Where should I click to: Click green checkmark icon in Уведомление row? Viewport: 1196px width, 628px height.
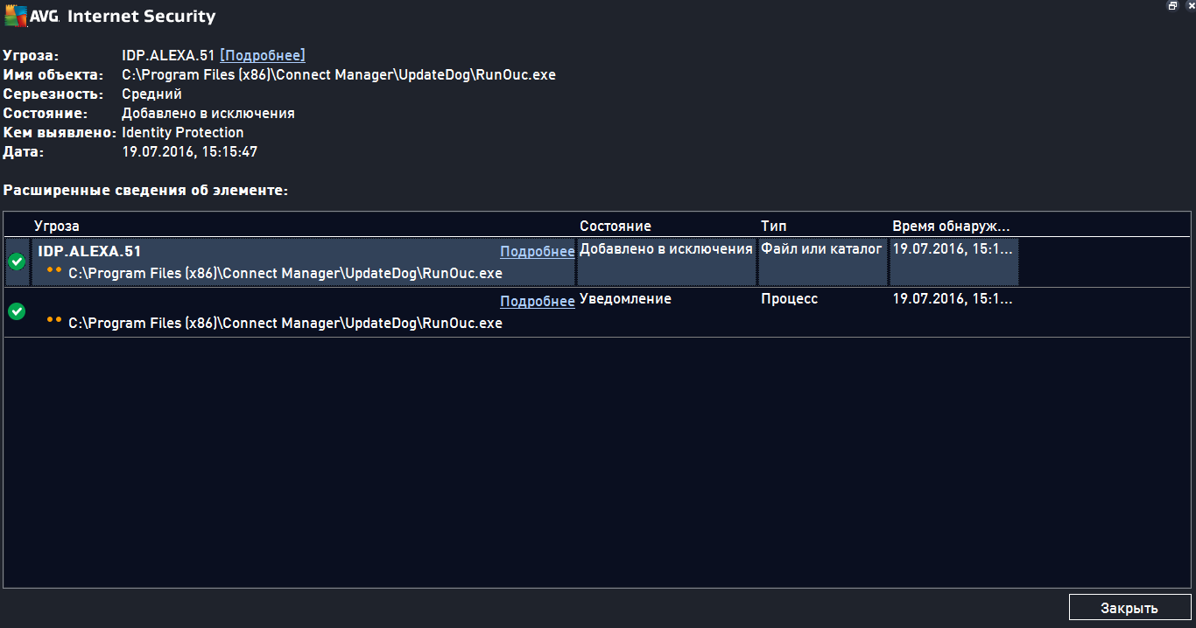point(17,311)
